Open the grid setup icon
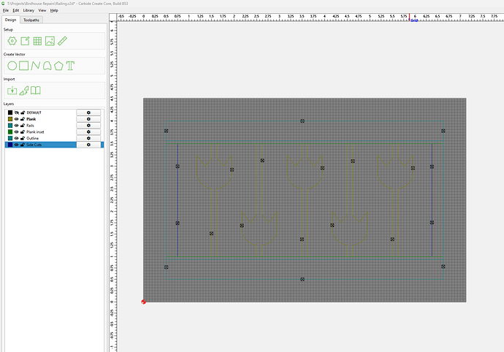Screen dimensions: 504x352 pyautogui.click(x=37, y=41)
